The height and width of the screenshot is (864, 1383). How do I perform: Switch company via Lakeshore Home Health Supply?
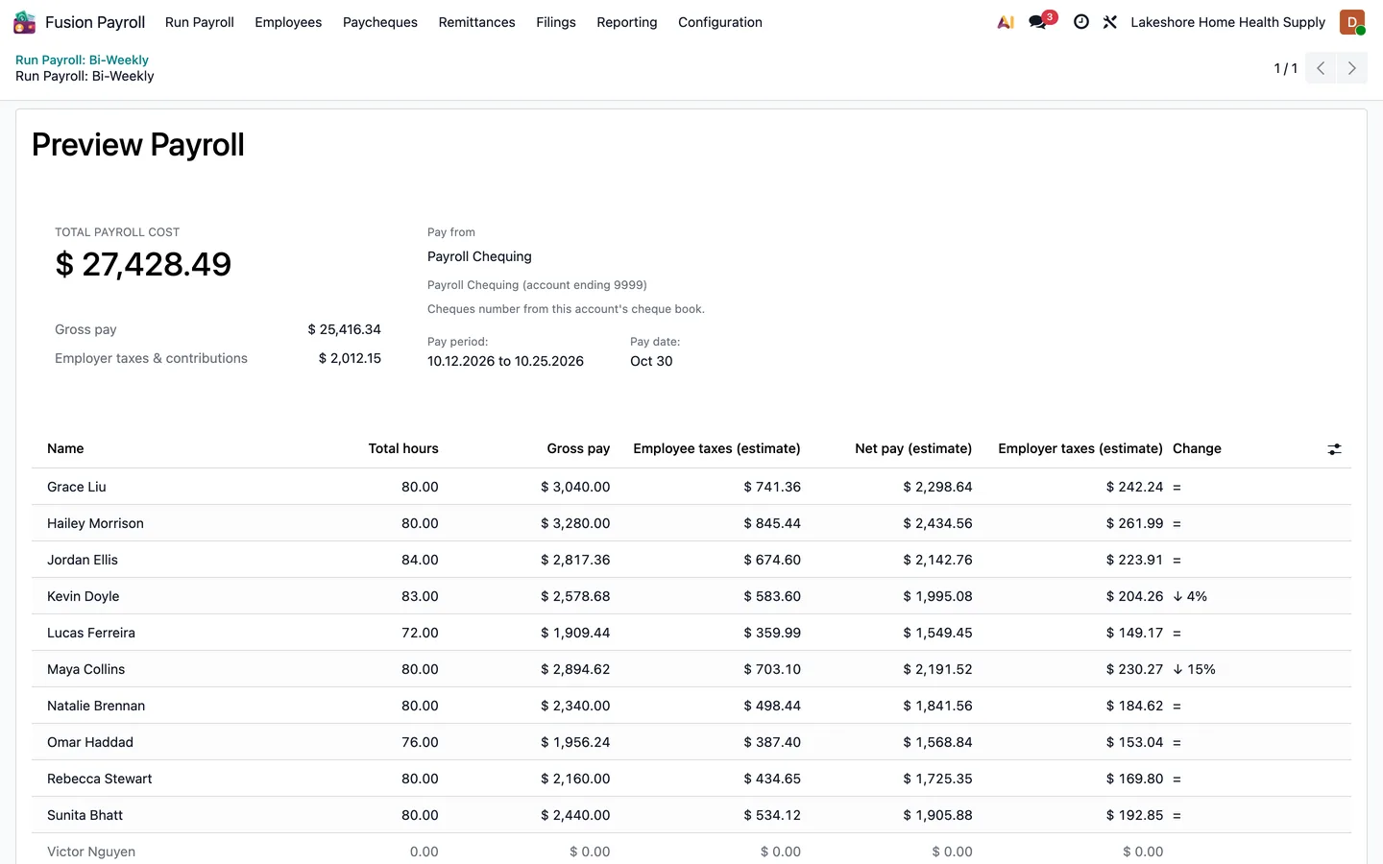(1227, 22)
